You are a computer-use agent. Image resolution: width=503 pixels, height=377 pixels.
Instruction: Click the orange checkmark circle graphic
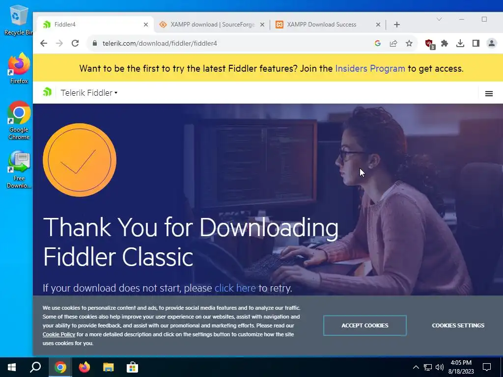point(80,160)
